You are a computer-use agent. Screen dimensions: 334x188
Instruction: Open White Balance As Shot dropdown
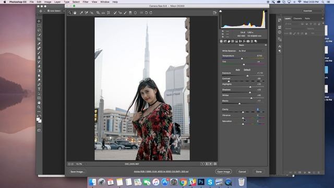(250, 51)
